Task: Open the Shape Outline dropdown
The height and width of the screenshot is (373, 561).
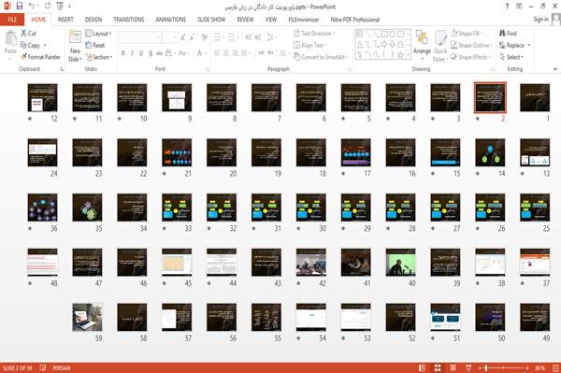Action: pyautogui.click(x=471, y=45)
